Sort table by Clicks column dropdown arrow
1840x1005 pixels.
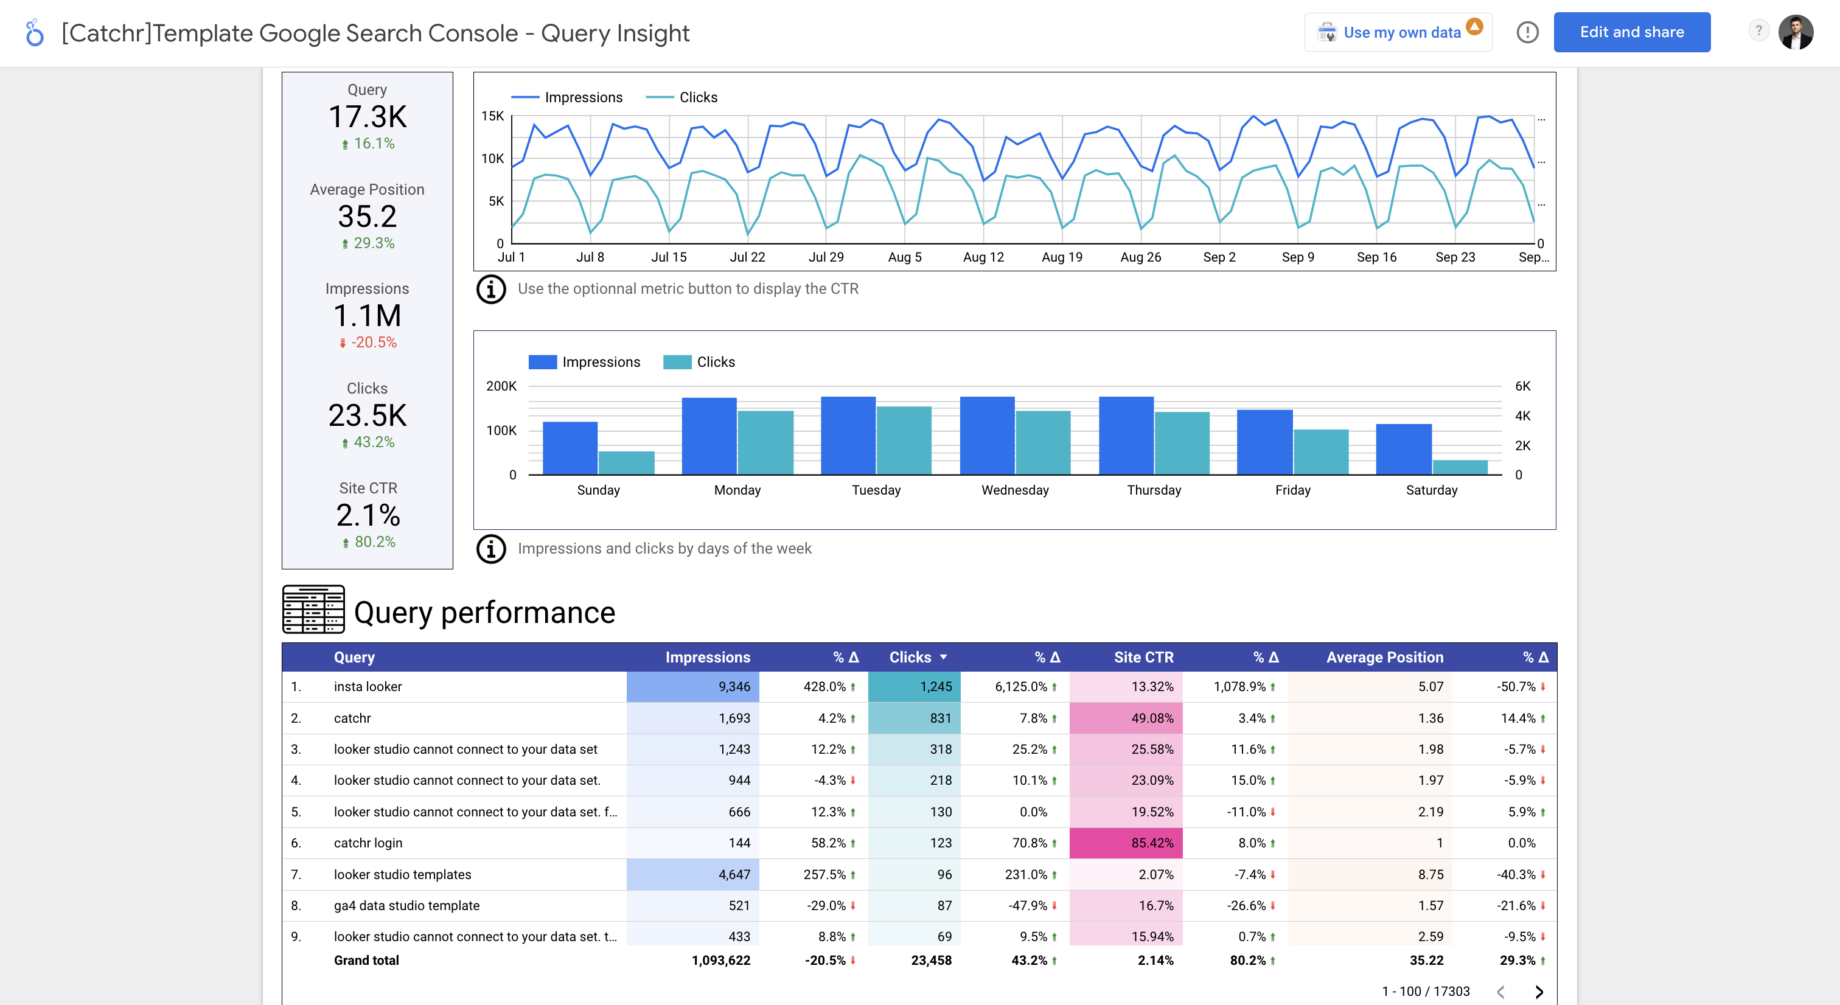point(944,657)
